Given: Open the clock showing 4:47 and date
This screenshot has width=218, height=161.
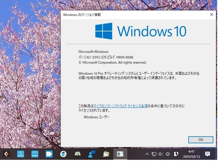Looking at the screenshot, I should 192,155.
